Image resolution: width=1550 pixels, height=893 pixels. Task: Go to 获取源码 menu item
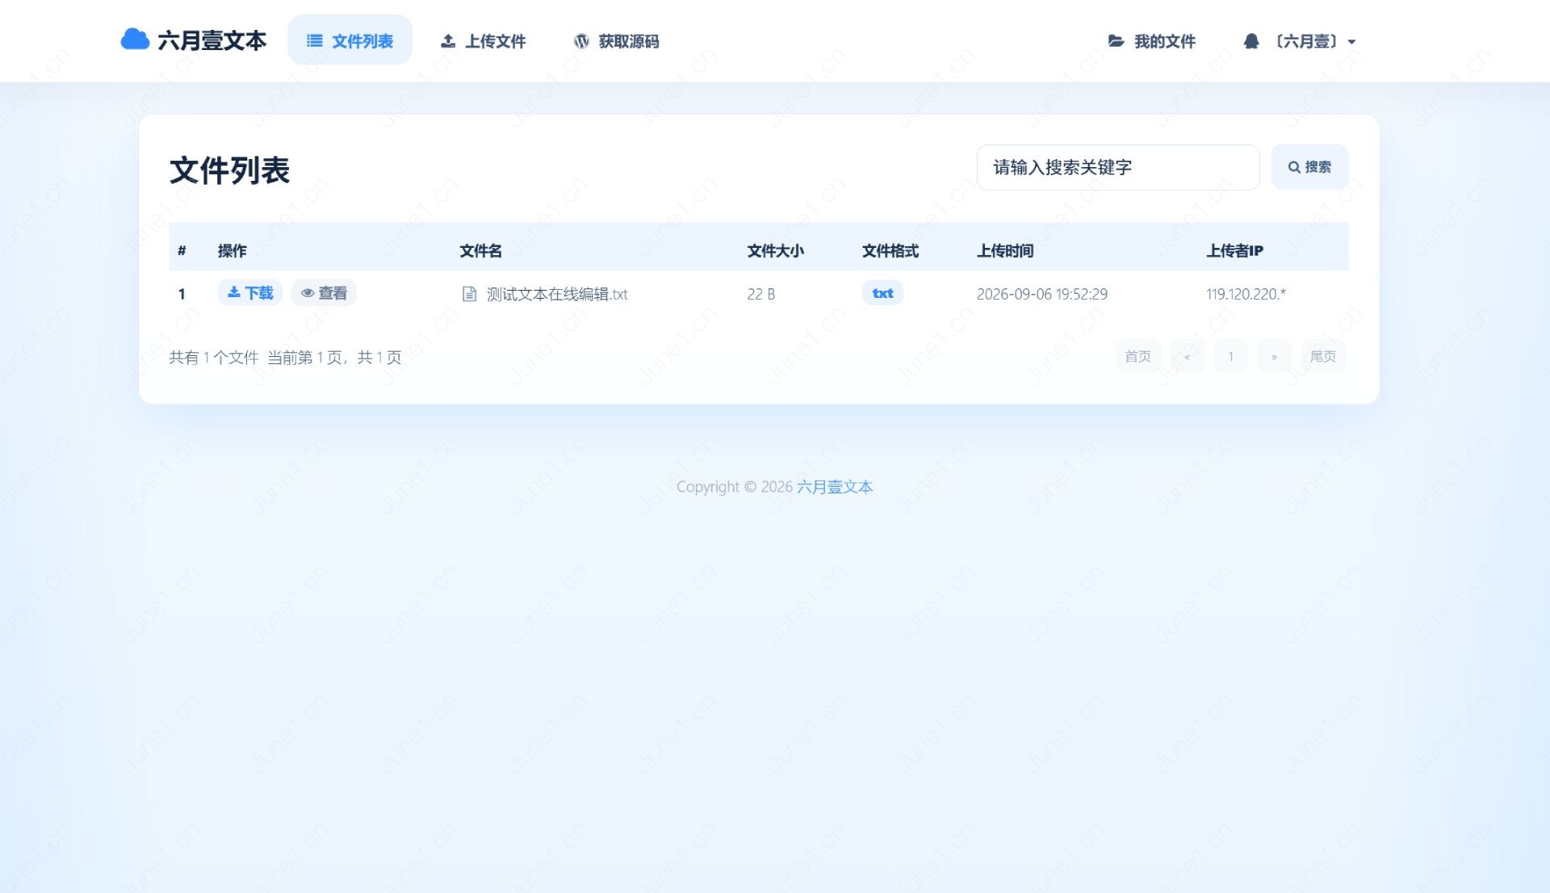pos(616,41)
